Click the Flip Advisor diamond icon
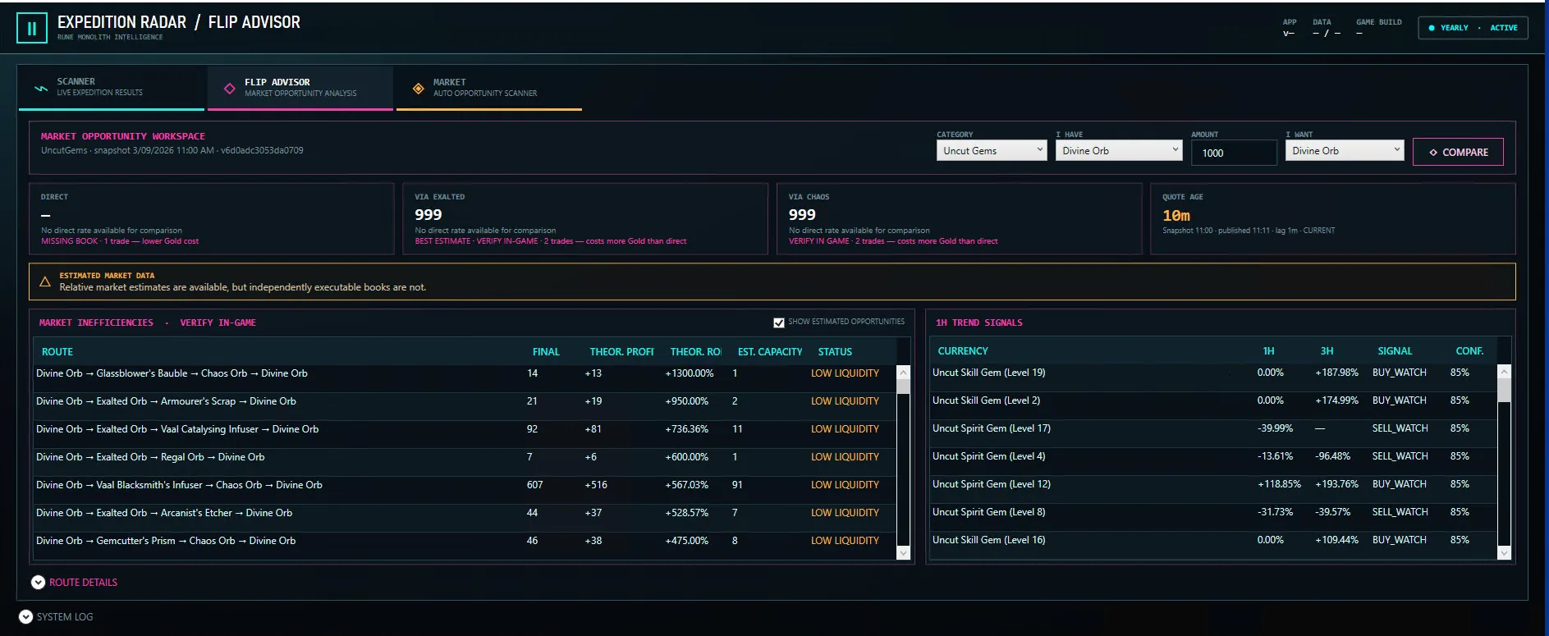This screenshot has height=636, width=1549. tap(230, 88)
